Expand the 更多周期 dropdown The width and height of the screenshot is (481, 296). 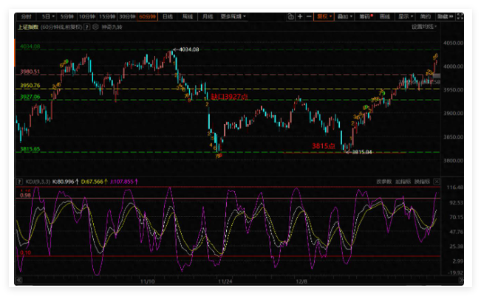(231, 16)
